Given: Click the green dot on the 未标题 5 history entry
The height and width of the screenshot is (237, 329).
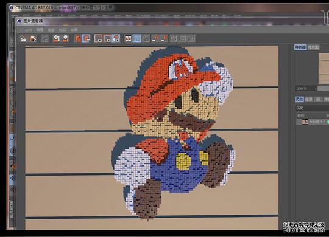Looking at the screenshot, I should click(328, 122).
